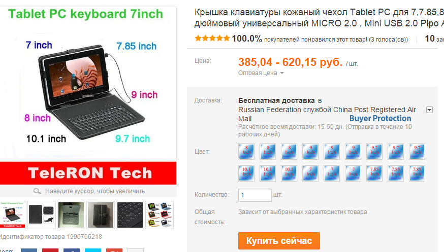
Task: Click the Количество quantity input field
Action: click(x=255, y=195)
